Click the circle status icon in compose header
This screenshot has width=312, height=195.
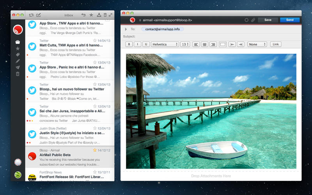246,20
